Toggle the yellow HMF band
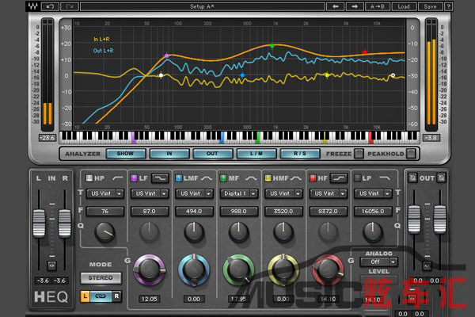Screen dimensions: 475x317 coord(268,178)
